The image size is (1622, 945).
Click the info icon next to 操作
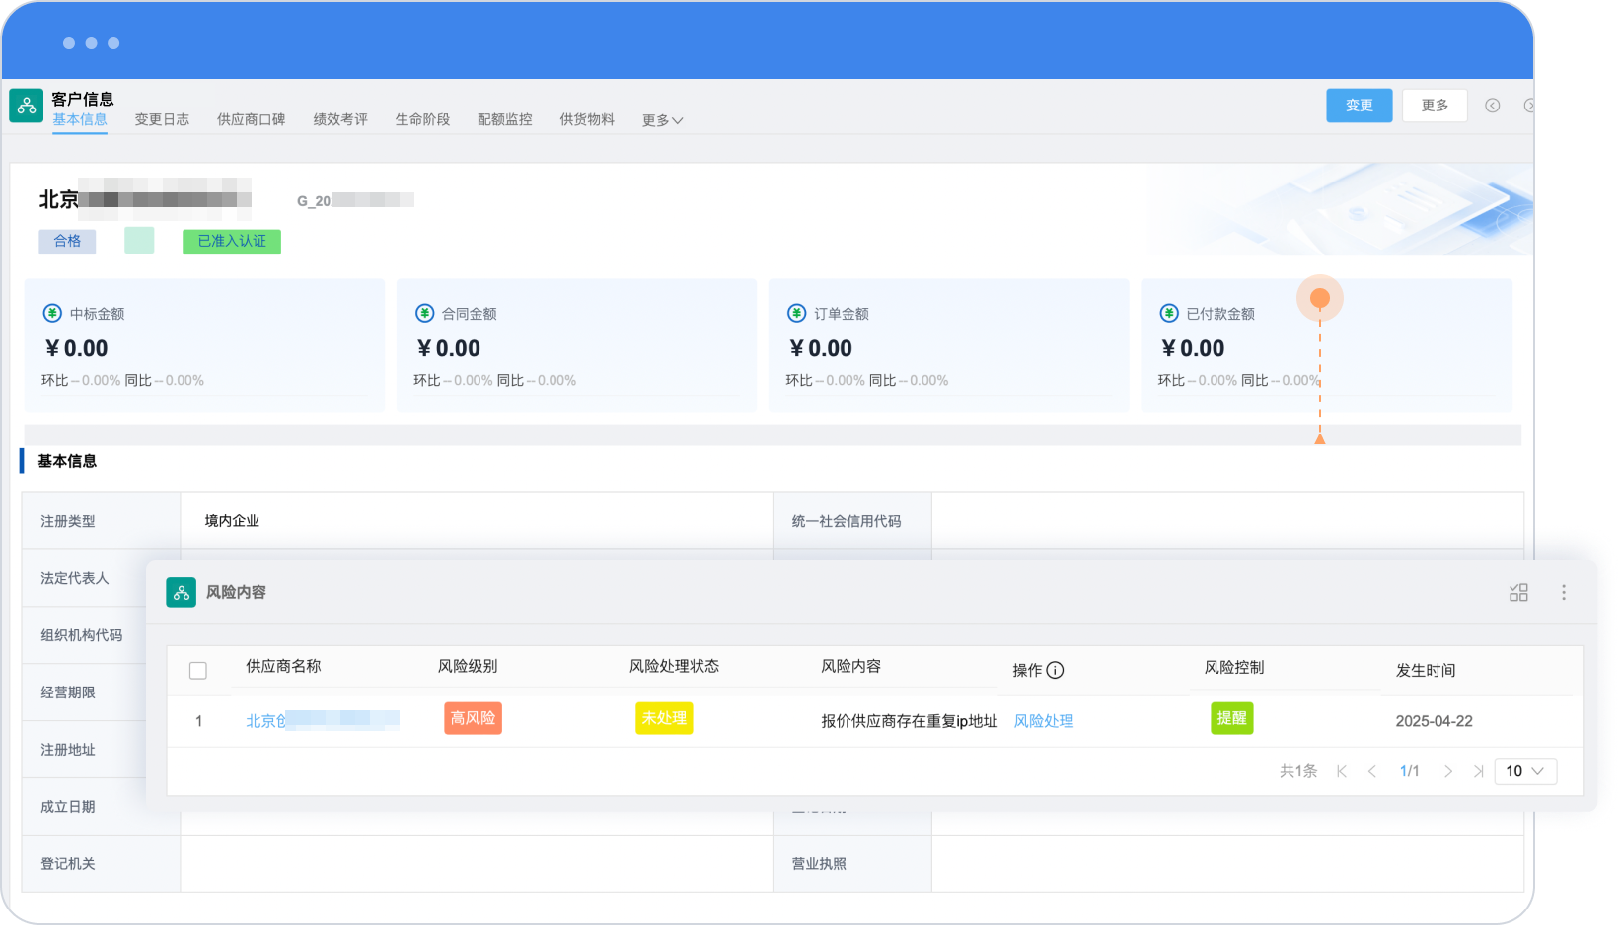coord(1055,670)
